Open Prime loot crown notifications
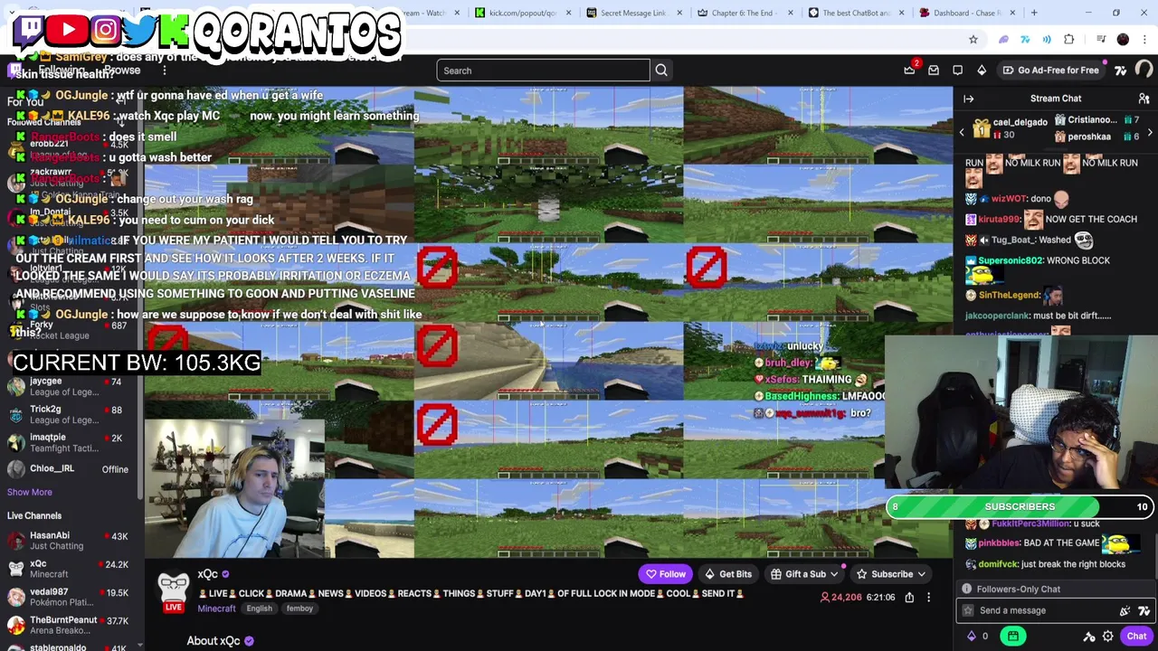The height and width of the screenshot is (651, 1158). [909, 71]
